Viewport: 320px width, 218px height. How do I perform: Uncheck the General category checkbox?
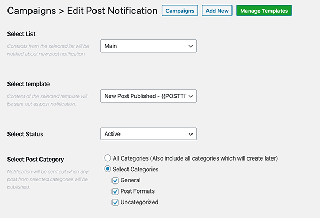click(x=115, y=180)
